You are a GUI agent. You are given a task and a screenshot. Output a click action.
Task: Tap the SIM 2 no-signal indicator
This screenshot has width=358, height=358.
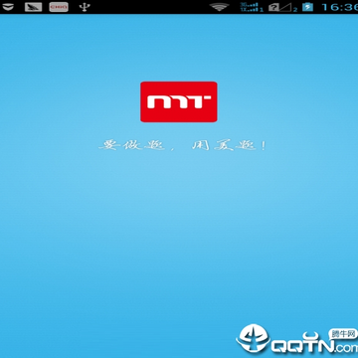coord(282,7)
